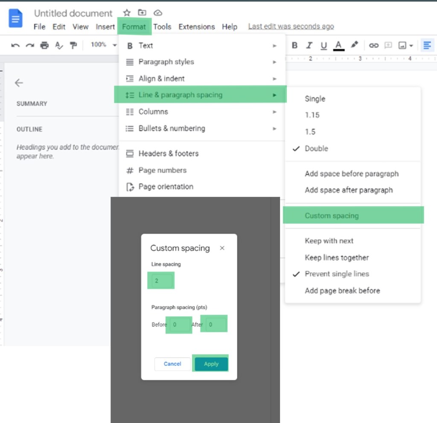Click the Highlight color pen icon
This screenshot has width=437, height=423.
point(354,45)
